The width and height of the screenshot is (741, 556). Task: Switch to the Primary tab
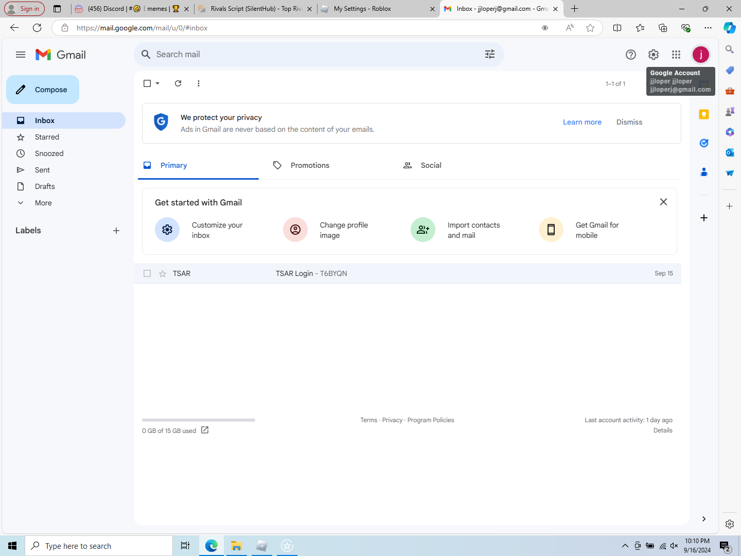[x=198, y=165]
